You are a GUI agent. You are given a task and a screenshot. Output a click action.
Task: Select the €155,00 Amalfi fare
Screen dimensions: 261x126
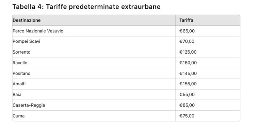point(208,84)
